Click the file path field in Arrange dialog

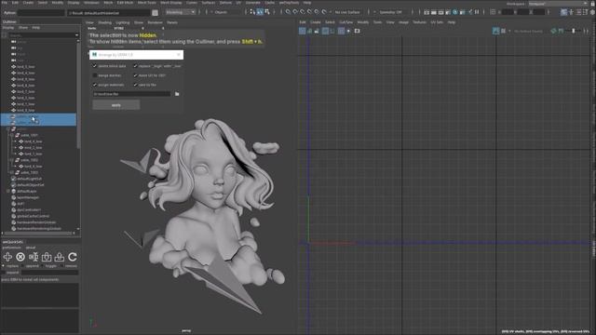click(132, 94)
